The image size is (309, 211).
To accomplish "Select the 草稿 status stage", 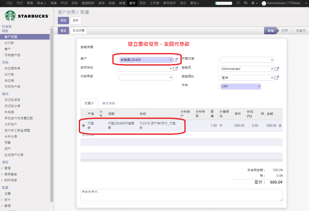I will (270, 31).
